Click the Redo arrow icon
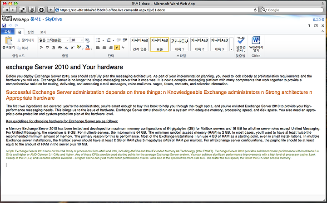The height and width of the screenshot is (203, 327). (16, 25)
